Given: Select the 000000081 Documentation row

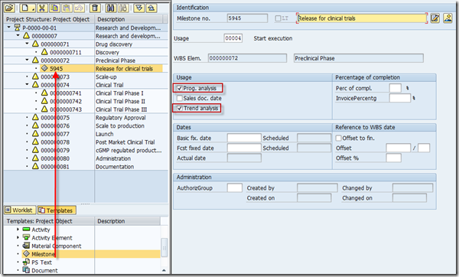Looking at the screenshot, I should [x=86, y=167].
